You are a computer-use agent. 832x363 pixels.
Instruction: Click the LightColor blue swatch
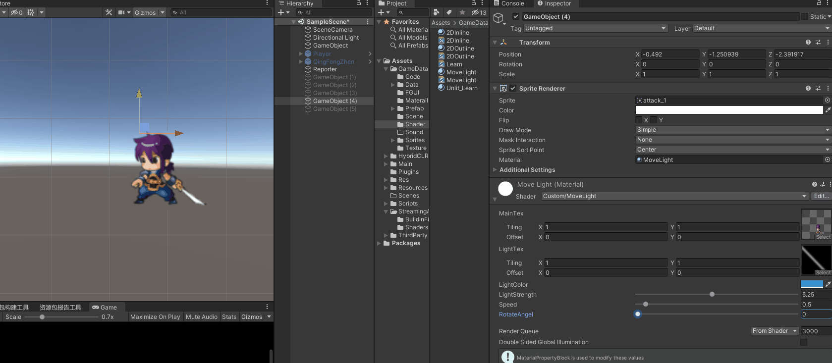click(x=812, y=284)
